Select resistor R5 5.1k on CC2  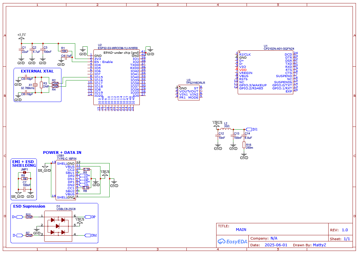[87, 170]
